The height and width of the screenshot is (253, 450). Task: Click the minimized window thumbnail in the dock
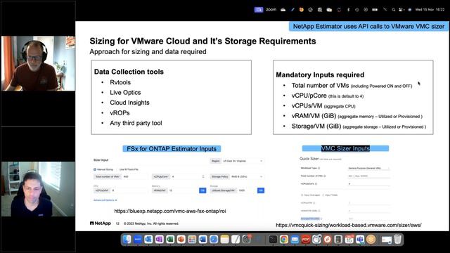[x=387, y=240]
